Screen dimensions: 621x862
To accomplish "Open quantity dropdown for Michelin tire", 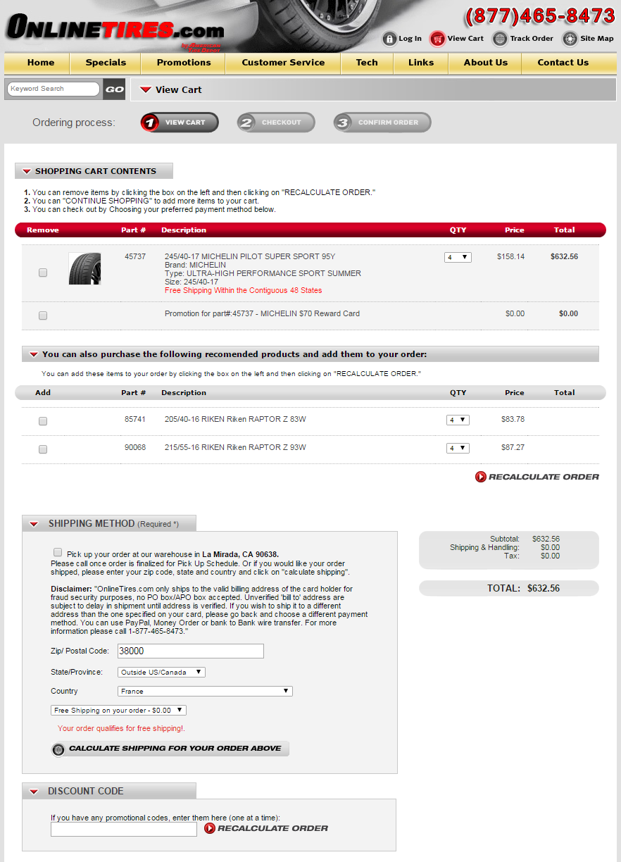I will (458, 258).
